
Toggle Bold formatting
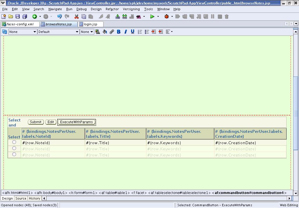pyautogui.click(x=119, y=32)
